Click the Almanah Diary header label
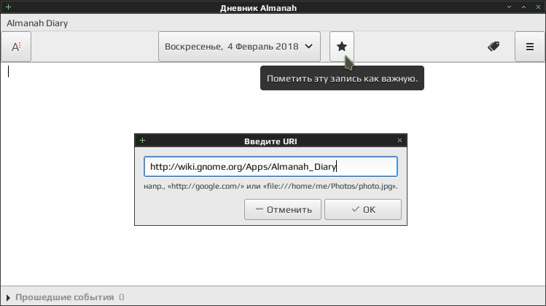 [x=37, y=23]
